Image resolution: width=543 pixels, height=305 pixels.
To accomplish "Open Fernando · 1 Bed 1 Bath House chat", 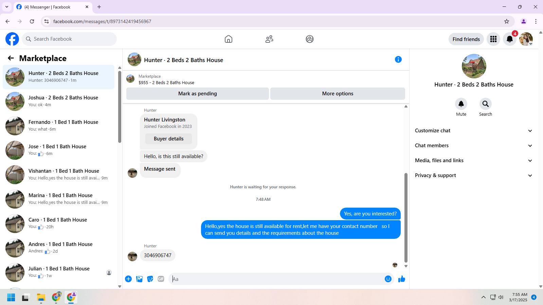I will pos(58,126).
